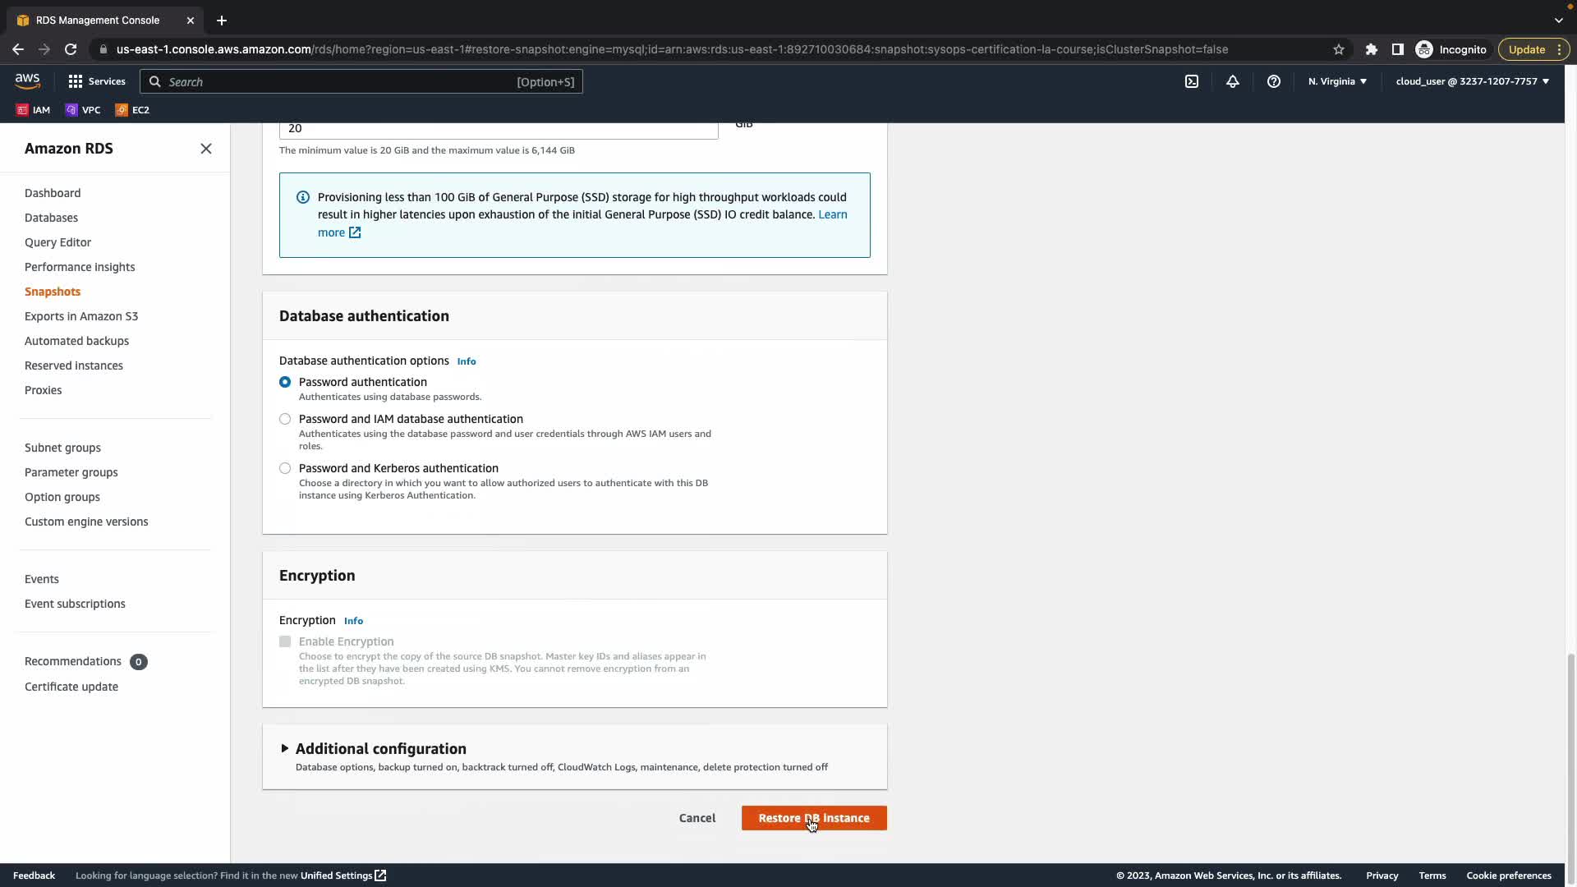Select Password and IAM database authentication

285,419
